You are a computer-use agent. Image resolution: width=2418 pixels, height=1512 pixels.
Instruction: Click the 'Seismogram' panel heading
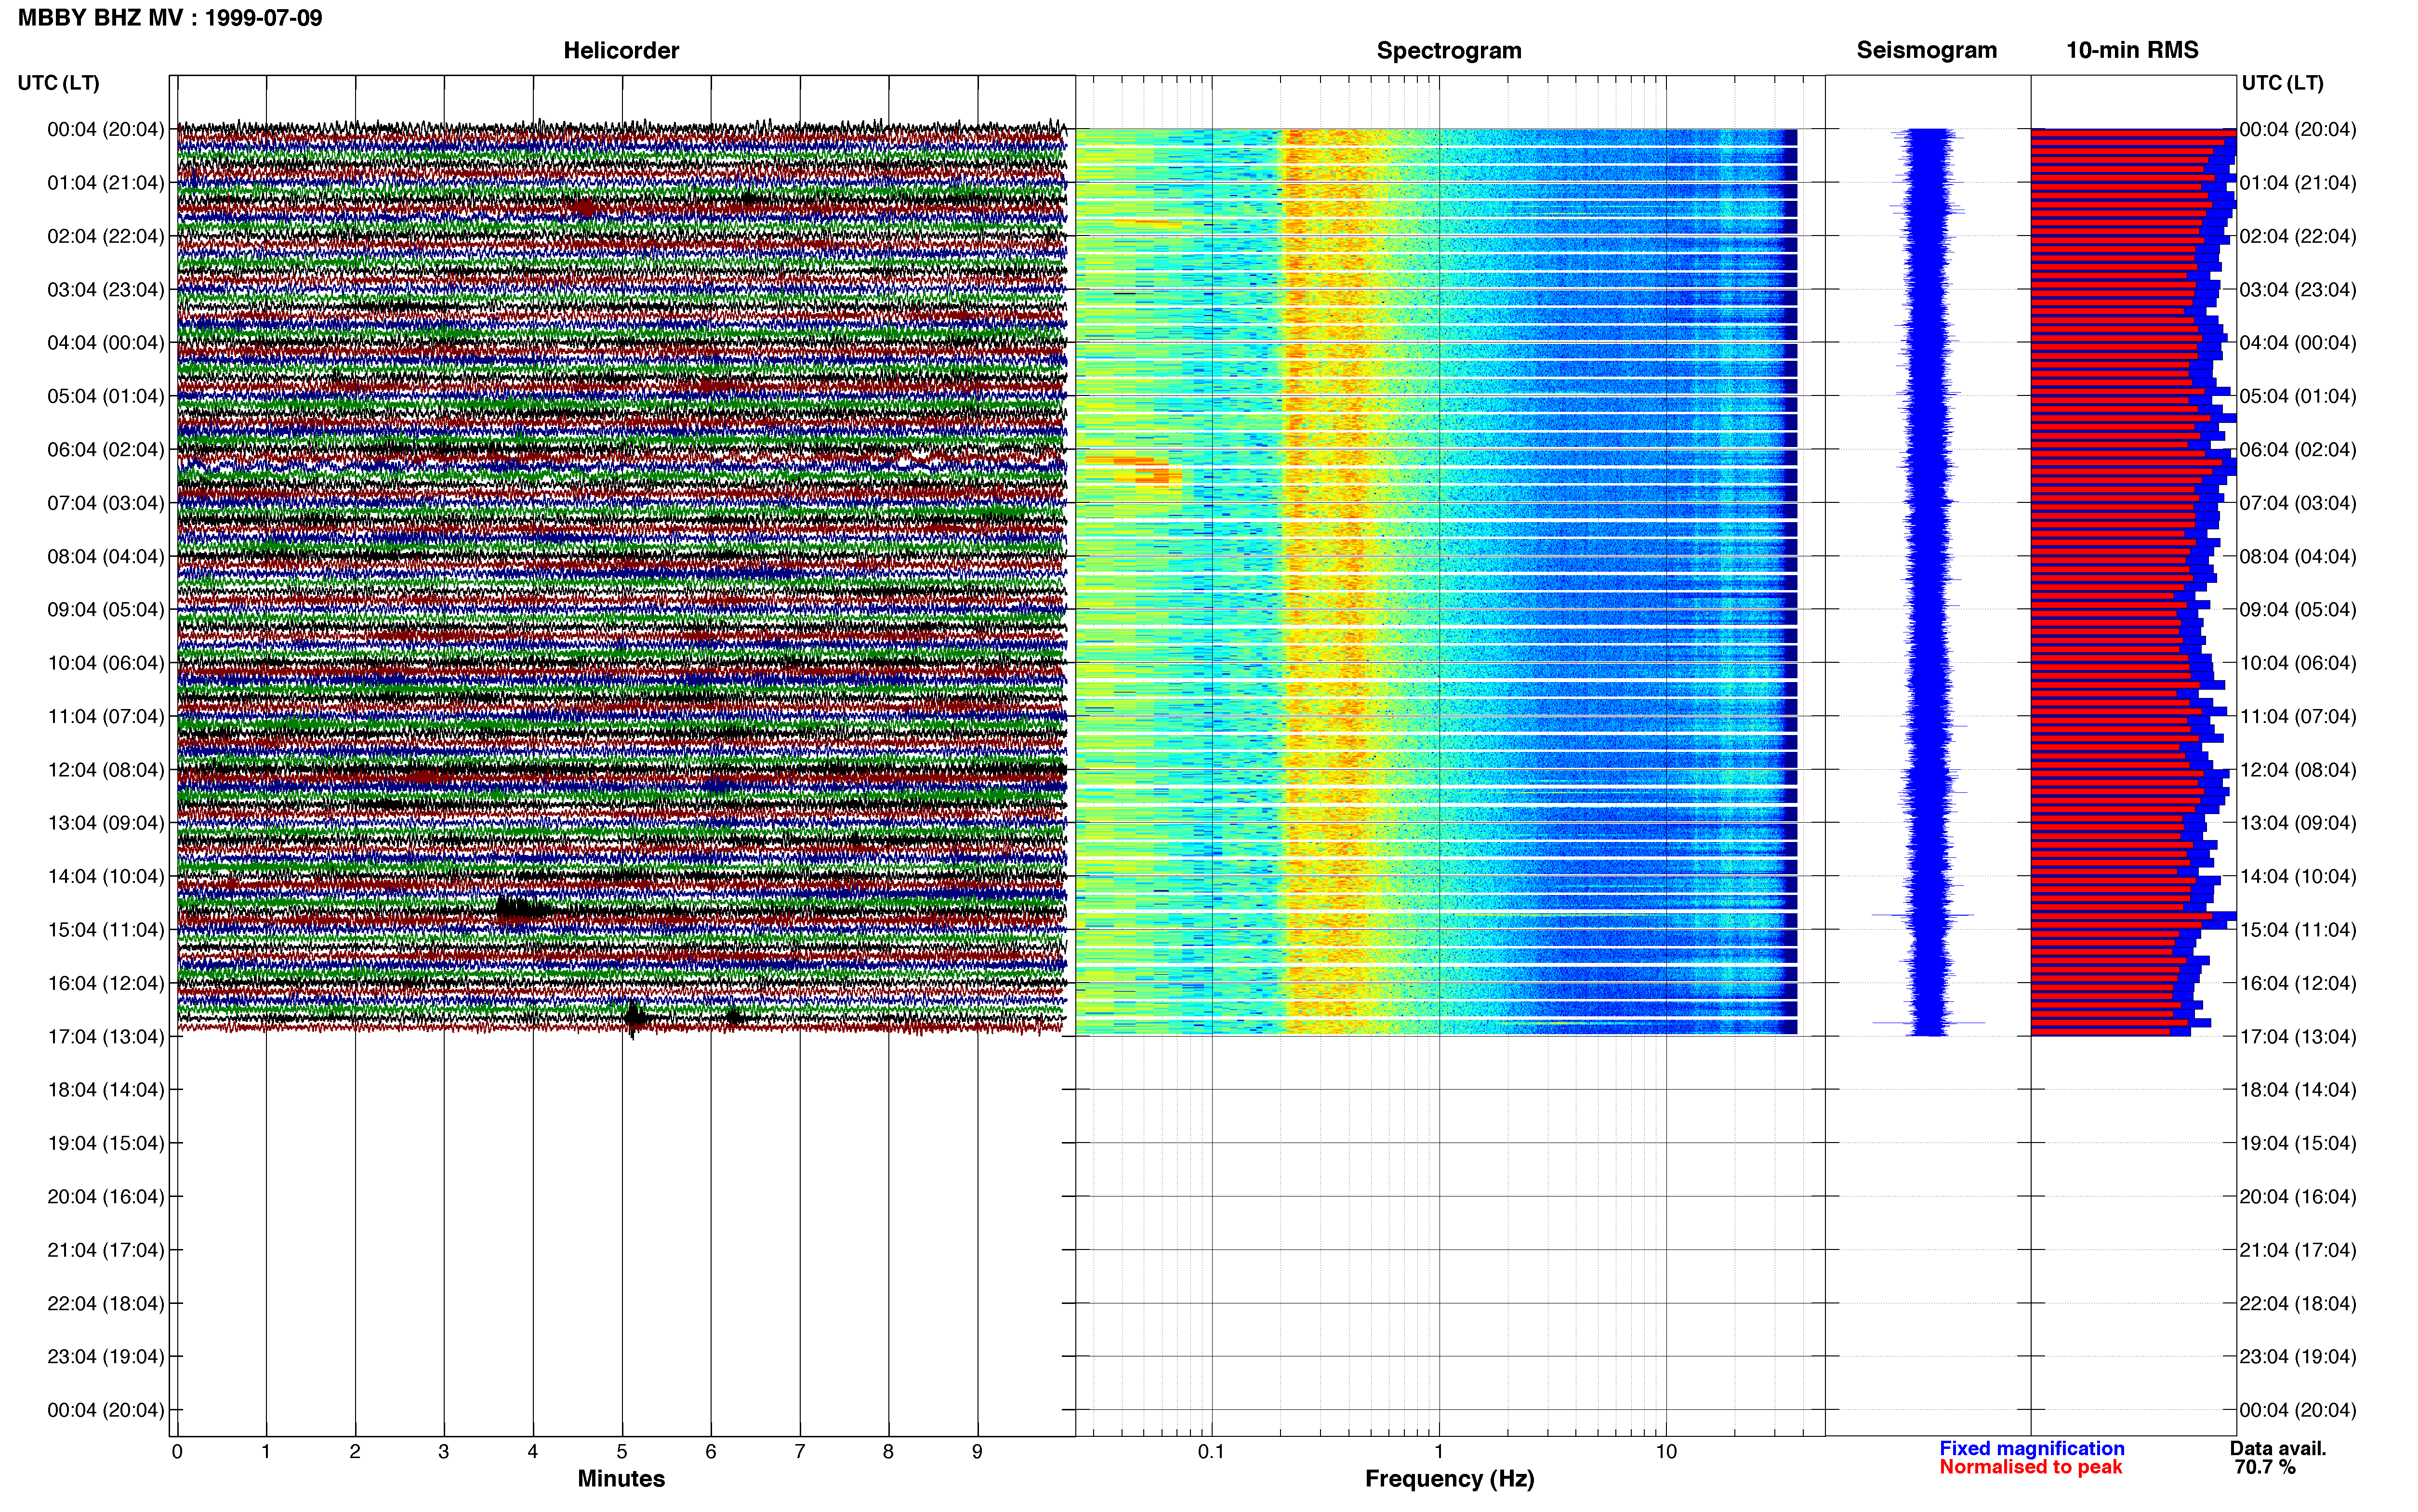click(x=1927, y=50)
